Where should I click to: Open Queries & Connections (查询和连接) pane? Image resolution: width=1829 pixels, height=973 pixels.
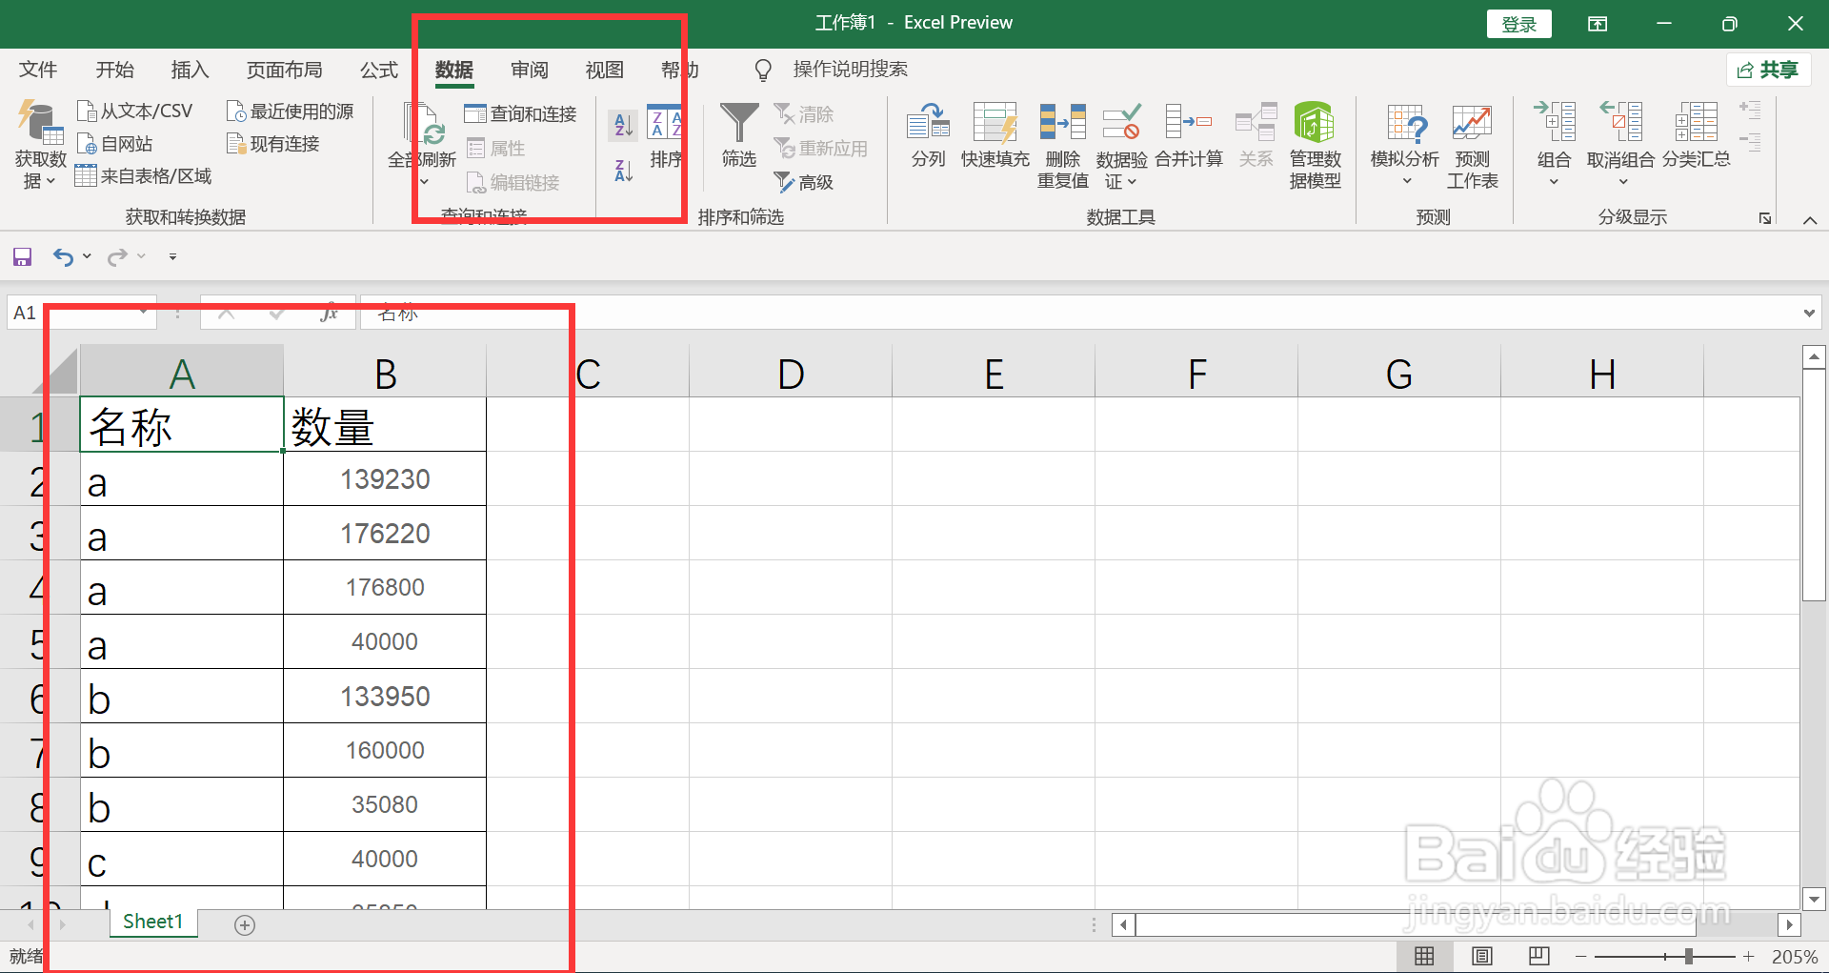[x=520, y=114]
